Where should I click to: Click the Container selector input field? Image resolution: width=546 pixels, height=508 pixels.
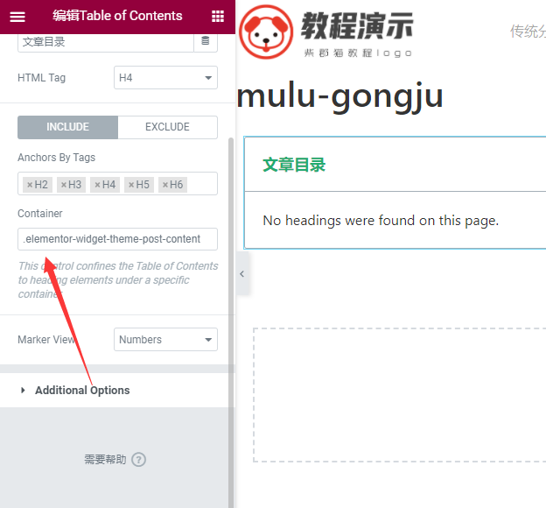coord(118,239)
